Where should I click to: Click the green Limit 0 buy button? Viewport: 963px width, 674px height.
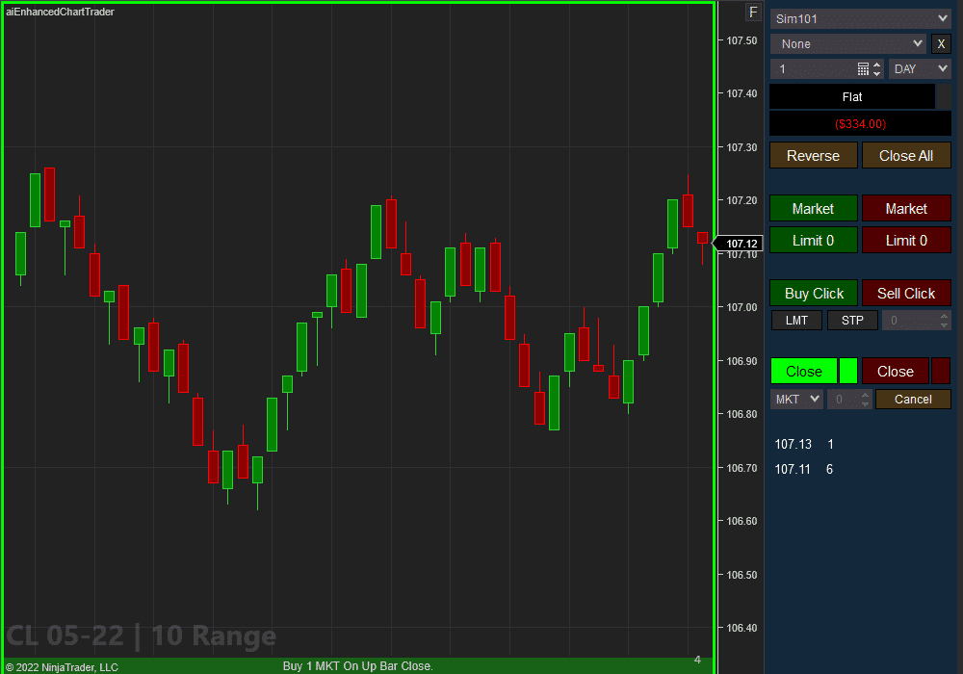(813, 240)
